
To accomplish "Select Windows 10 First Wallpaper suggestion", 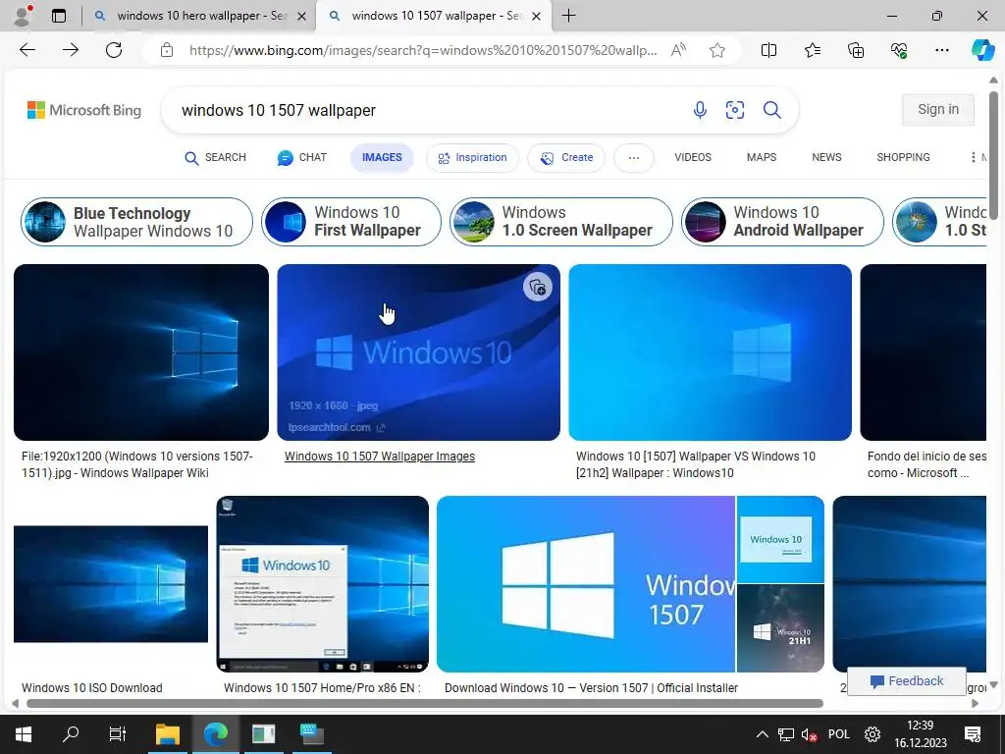I will (x=351, y=222).
